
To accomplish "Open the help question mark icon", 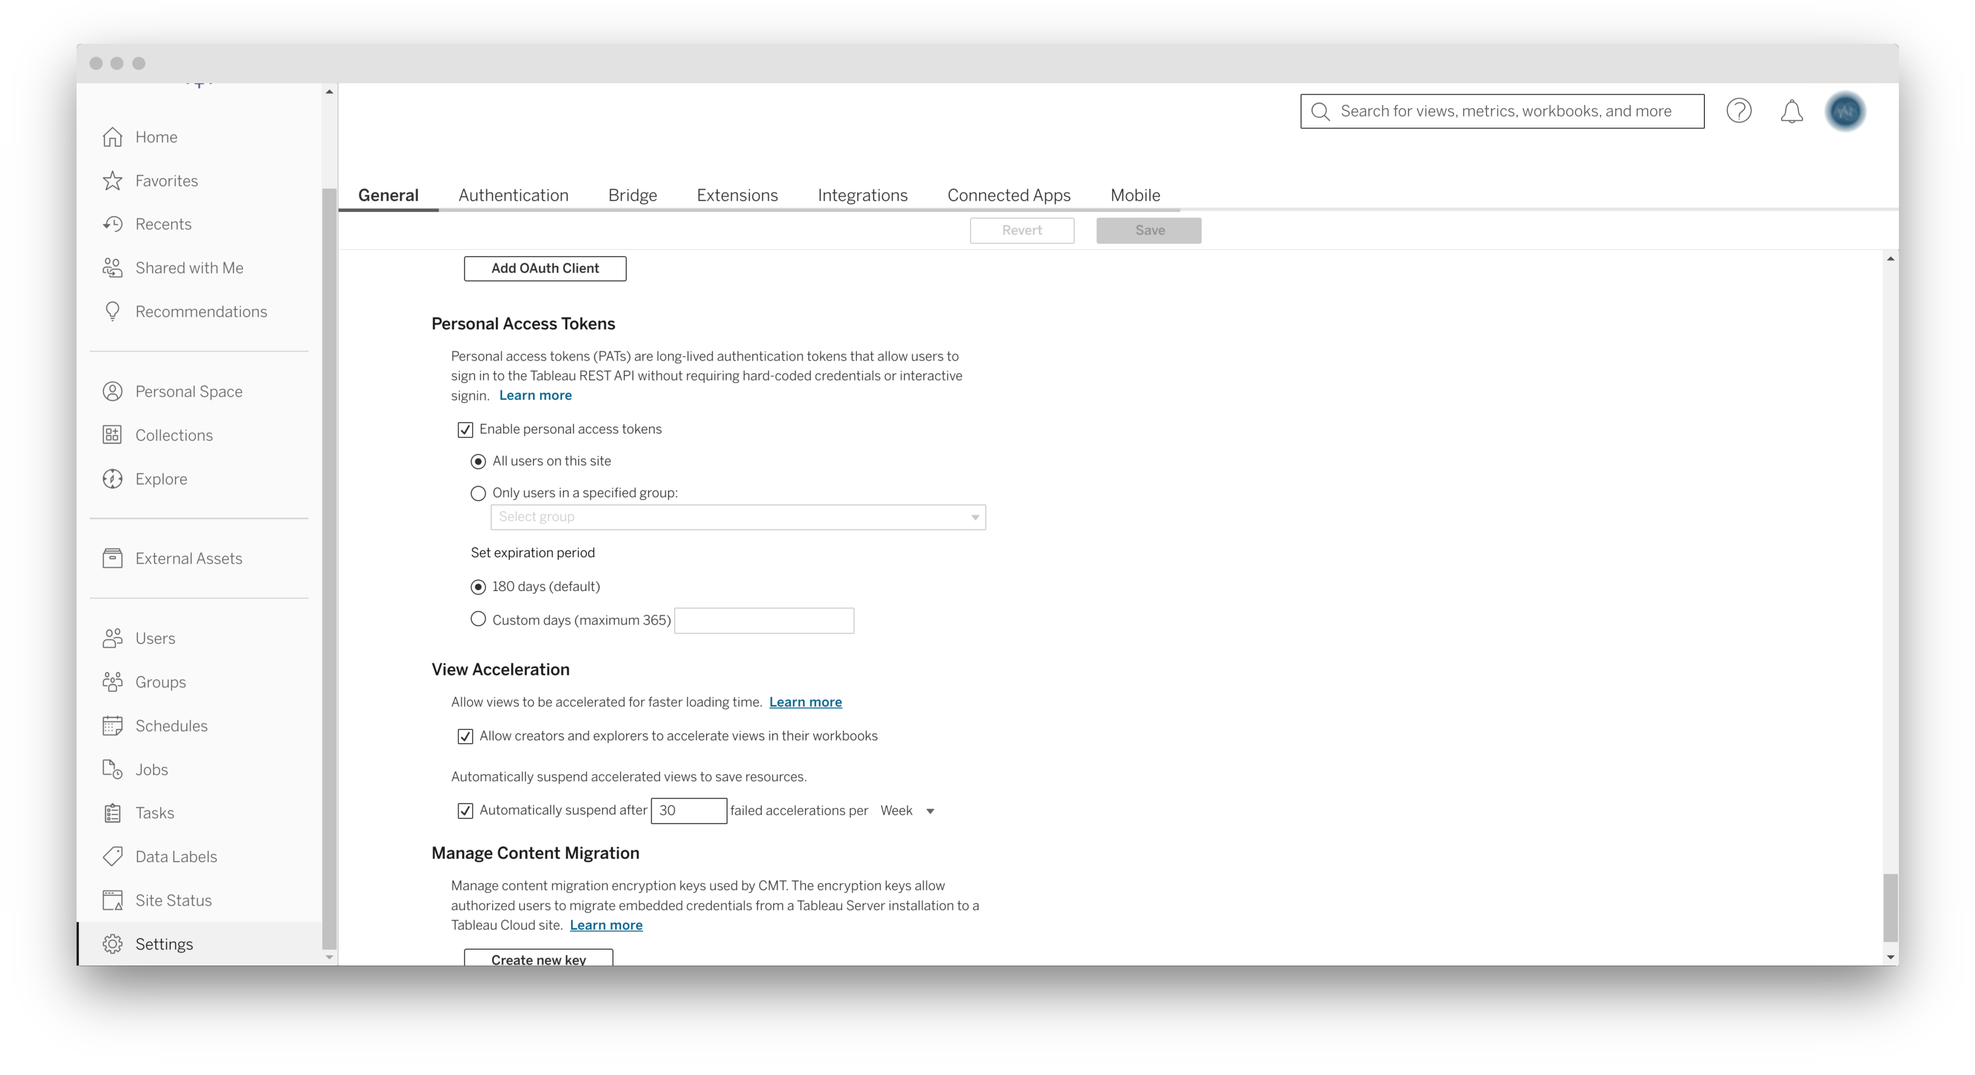I will click(1738, 111).
